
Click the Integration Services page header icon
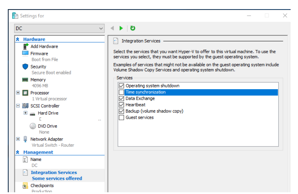click(x=116, y=41)
